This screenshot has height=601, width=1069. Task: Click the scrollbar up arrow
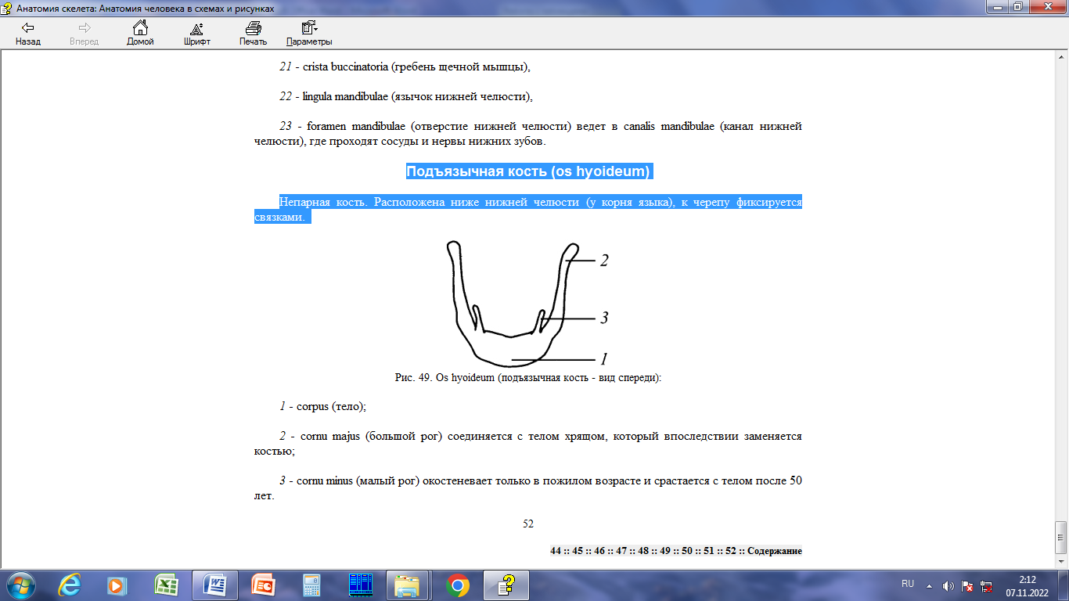pos(1062,59)
